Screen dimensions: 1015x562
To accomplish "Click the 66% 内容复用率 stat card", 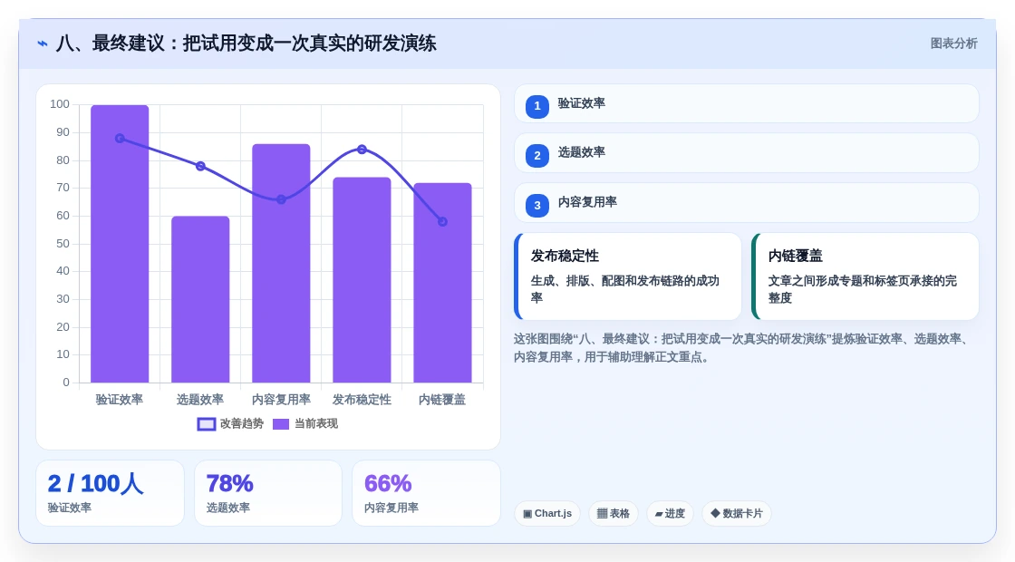I will [x=427, y=493].
